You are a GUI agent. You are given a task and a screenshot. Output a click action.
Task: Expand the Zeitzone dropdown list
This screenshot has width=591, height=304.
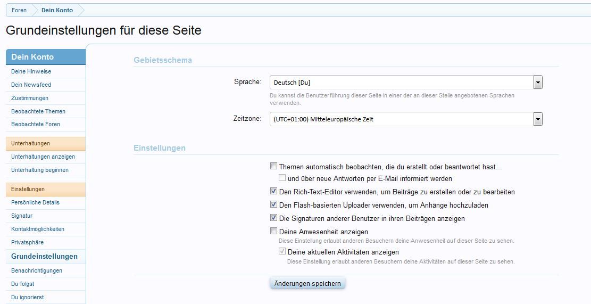coord(538,119)
